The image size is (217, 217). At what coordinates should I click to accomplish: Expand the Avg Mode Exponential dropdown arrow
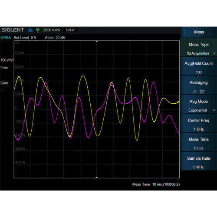coord(214,110)
